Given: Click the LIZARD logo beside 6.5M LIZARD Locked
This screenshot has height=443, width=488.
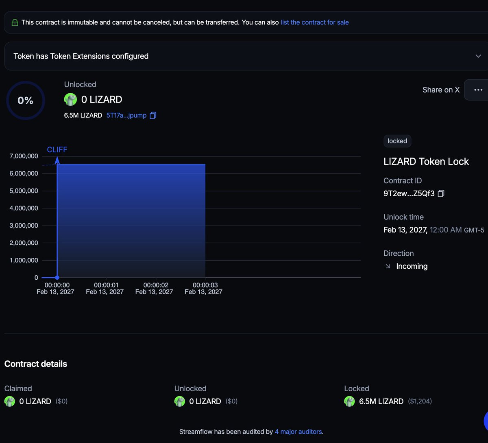Looking at the screenshot, I should pos(349,401).
